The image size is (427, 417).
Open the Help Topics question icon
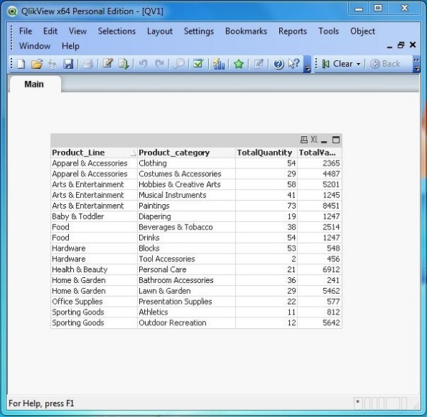[x=278, y=64]
